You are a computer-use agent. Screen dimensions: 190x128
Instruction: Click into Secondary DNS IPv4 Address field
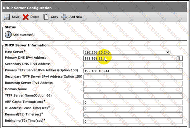(133, 64)
